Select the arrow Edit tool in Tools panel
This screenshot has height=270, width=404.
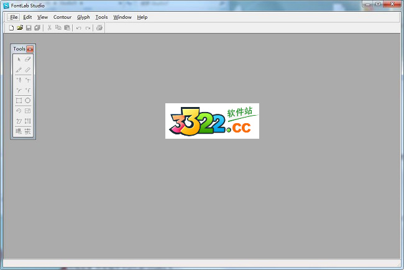19,59
